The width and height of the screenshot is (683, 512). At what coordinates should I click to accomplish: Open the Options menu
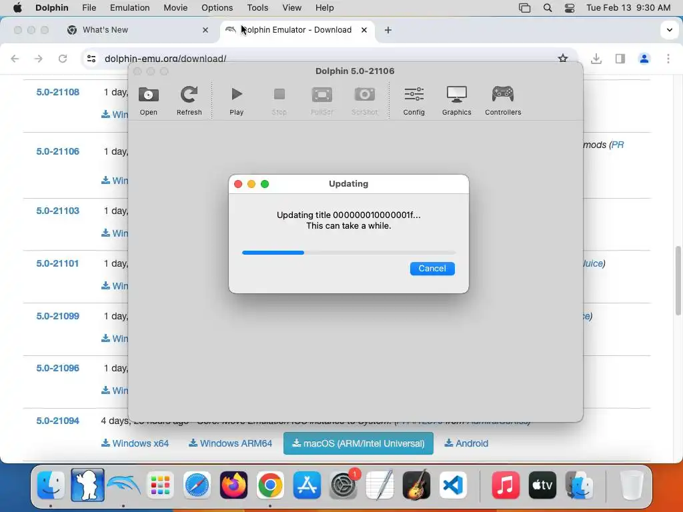217,8
